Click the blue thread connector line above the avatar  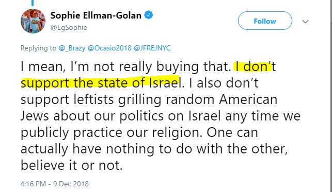[33, 3]
